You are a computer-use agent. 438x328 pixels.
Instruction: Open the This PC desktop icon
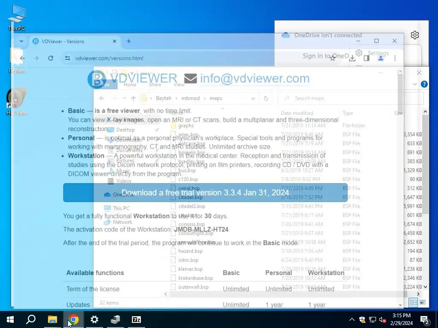click(17, 18)
